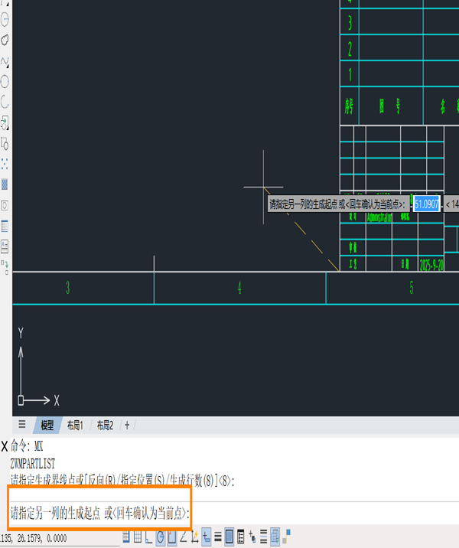The width and height of the screenshot is (459, 548).
Task: Select the Multiline Text tool
Action: pyautogui.click(x=5, y=246)
